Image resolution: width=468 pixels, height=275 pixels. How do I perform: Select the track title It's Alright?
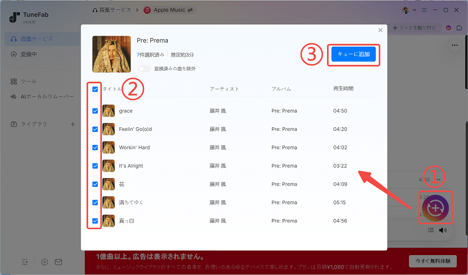tap(131, 166)
